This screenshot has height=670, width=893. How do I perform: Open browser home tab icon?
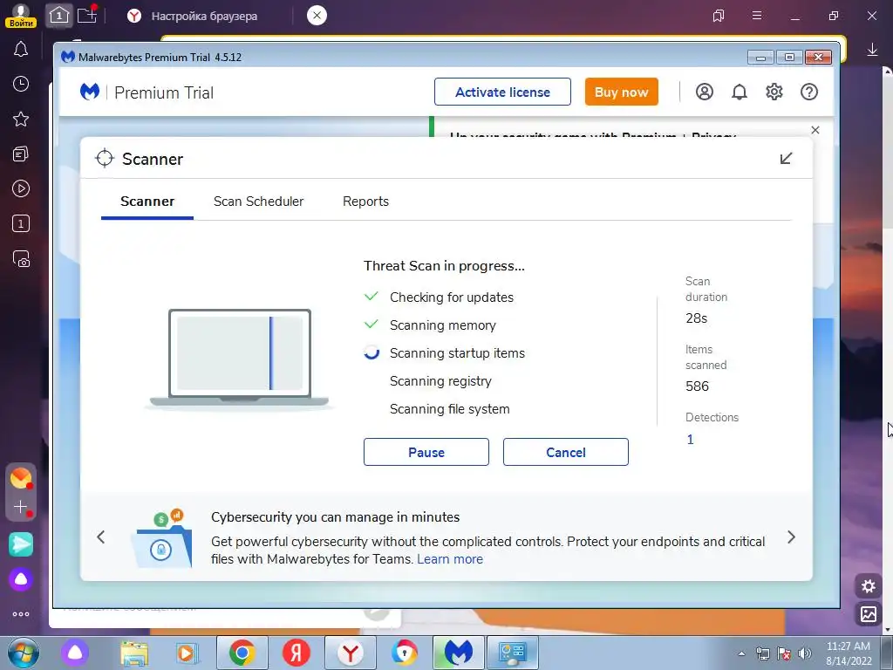[x=58, y=16]
